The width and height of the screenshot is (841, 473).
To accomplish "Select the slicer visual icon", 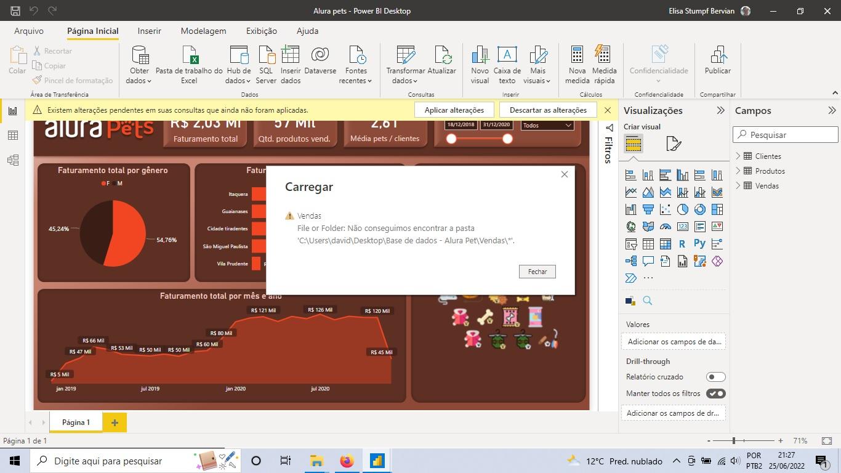I will click(x=630, y=245).
